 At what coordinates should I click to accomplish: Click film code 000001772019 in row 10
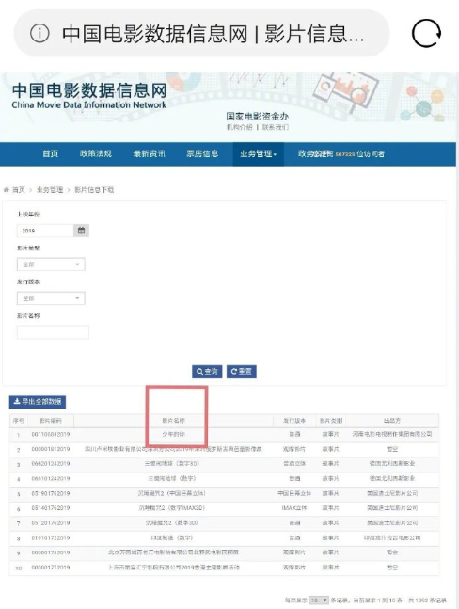[x=51, y=568]
